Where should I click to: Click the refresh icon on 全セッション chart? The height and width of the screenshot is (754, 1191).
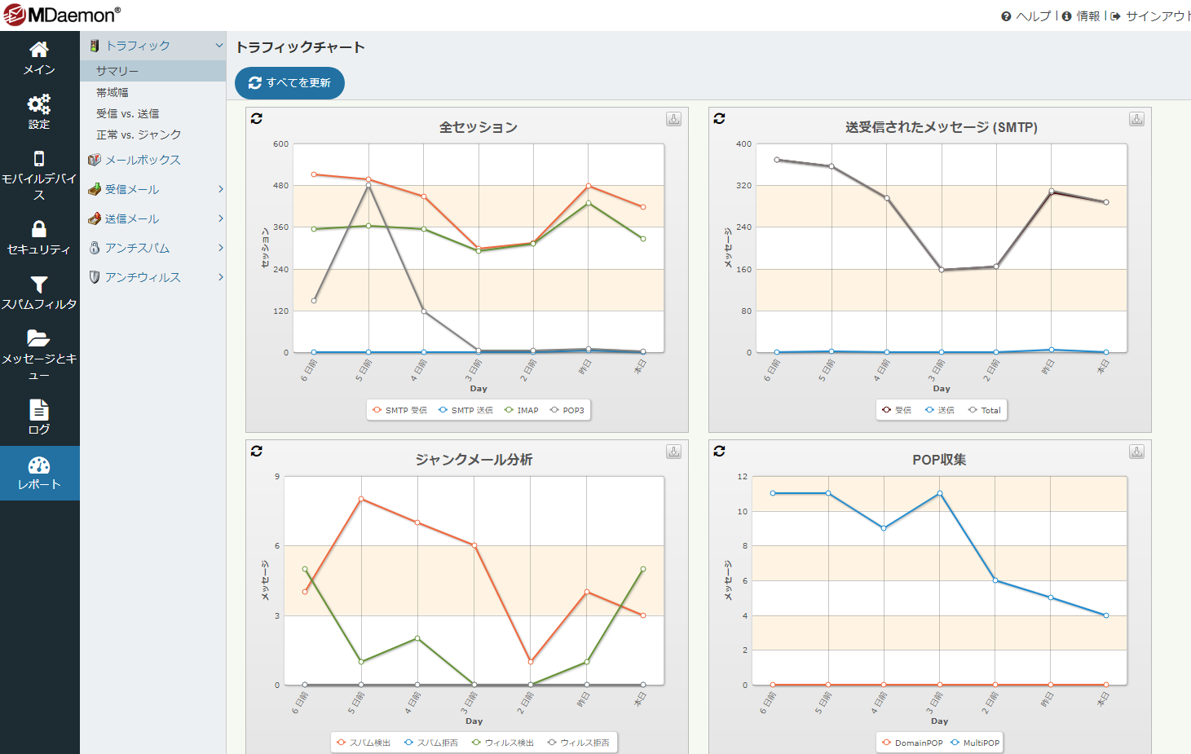coord(257,119)
